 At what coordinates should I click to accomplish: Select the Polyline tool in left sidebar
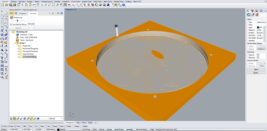[x=2, y=15]
